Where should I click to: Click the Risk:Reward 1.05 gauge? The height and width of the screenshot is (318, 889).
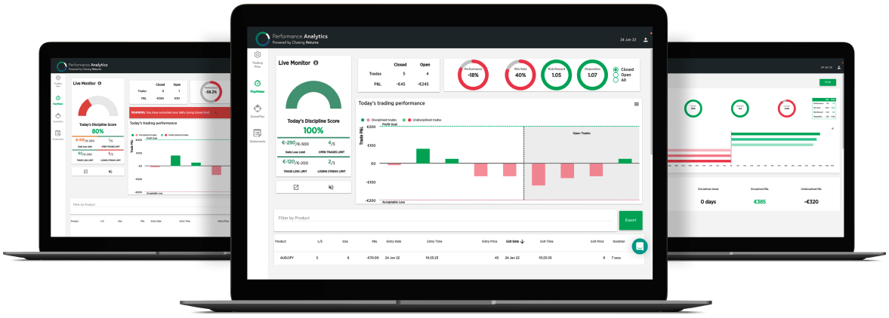coord(556,75)
